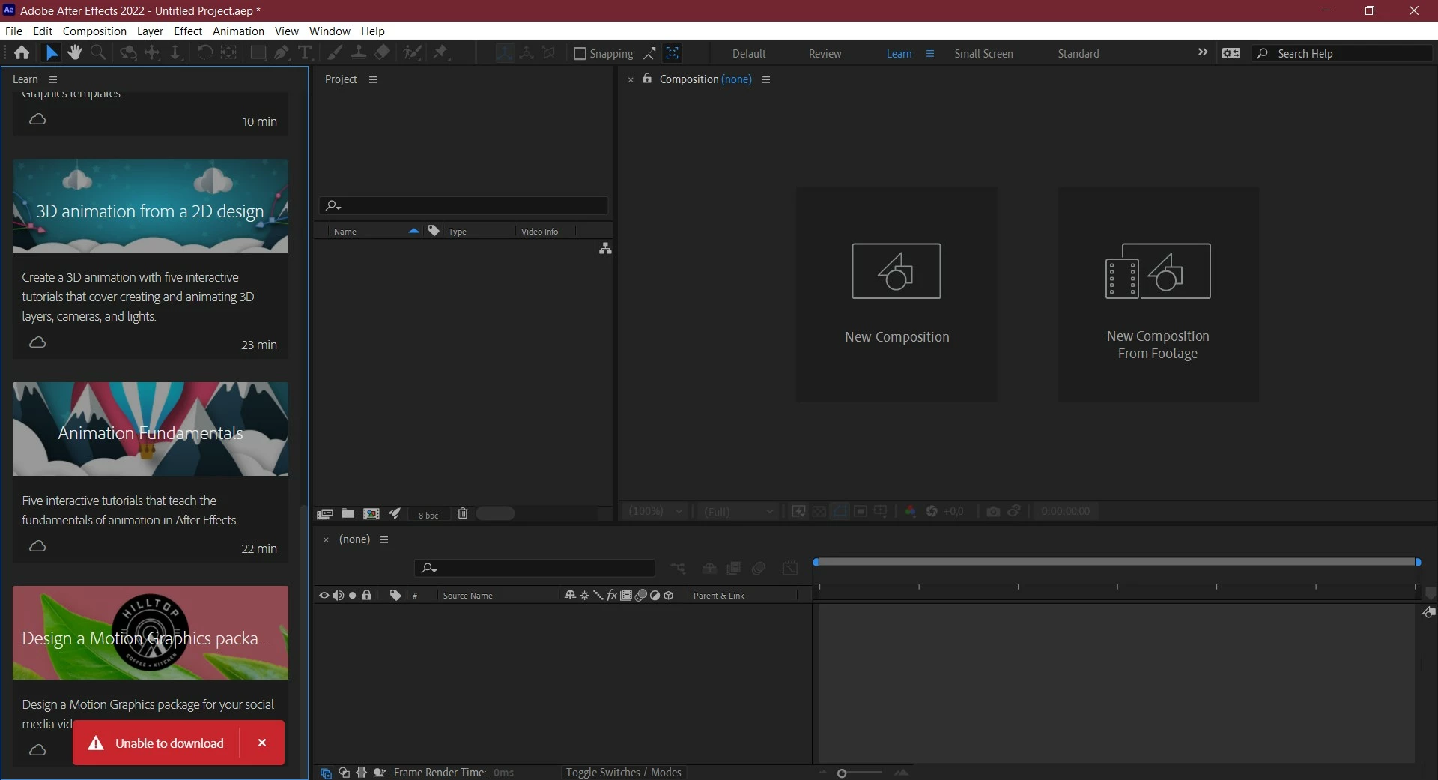Viewport: 1438px width, 780px height.
Task: Select the Pan camera tool
Action: pyautogui.click(x=152, y=52)
